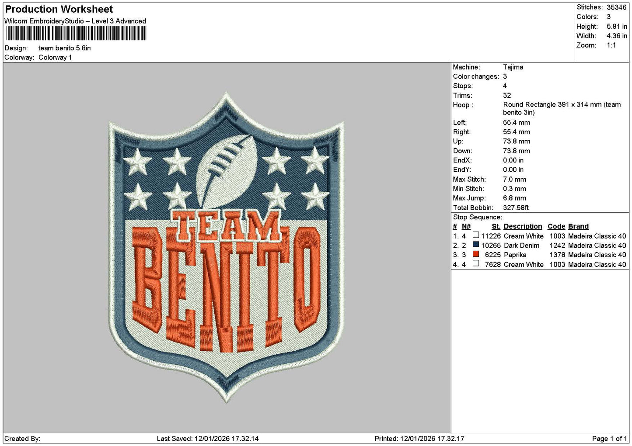Click the EndX value 0.00 in
Screen dimensions: 632x446
[x=513, y=160]
